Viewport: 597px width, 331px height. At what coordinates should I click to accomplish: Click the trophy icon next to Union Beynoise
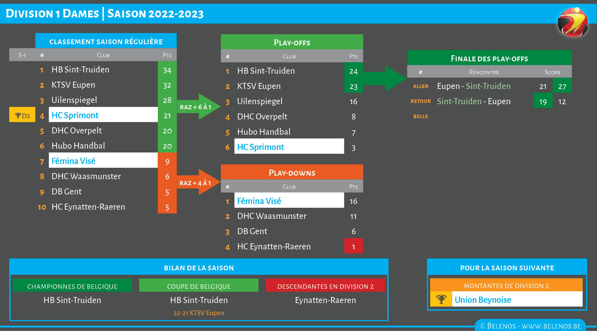441,299
